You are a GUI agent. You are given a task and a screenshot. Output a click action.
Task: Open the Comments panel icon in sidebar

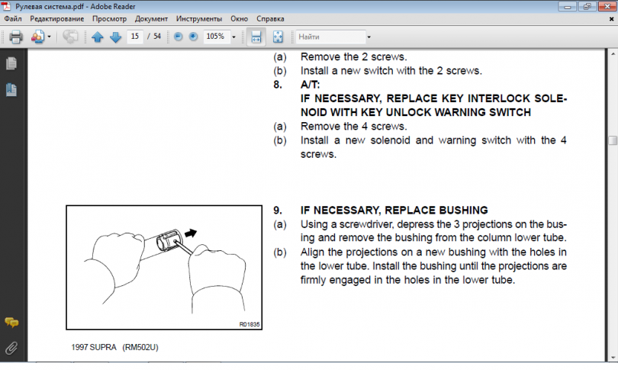tap(11, 323)
